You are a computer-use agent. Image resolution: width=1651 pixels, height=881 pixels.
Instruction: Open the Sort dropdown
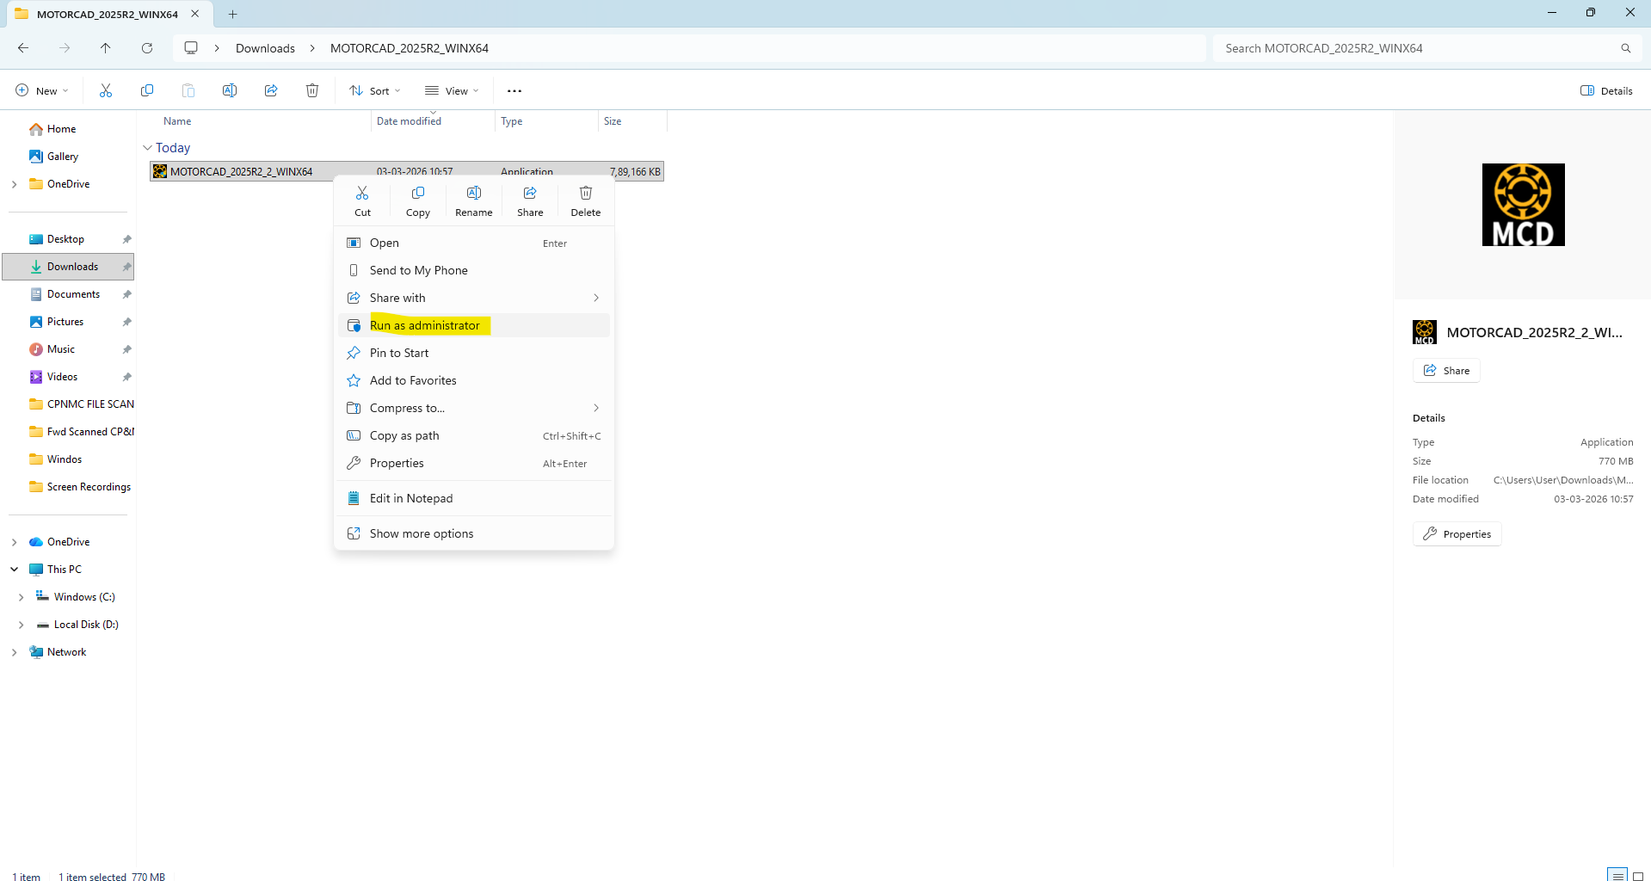click(x=375, y=91)
